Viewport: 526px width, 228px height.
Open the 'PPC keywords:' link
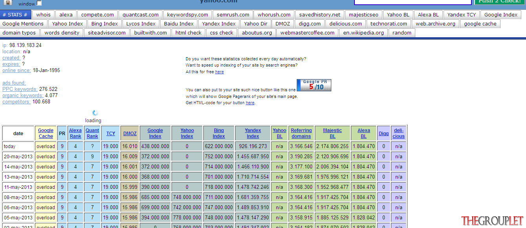coord(20,89)
